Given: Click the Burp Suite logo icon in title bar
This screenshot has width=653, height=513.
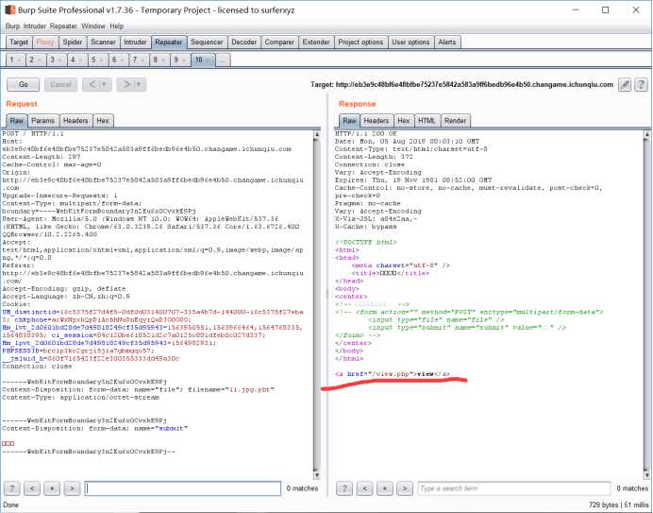Looking at the screenshot, I should coord(9,9).
